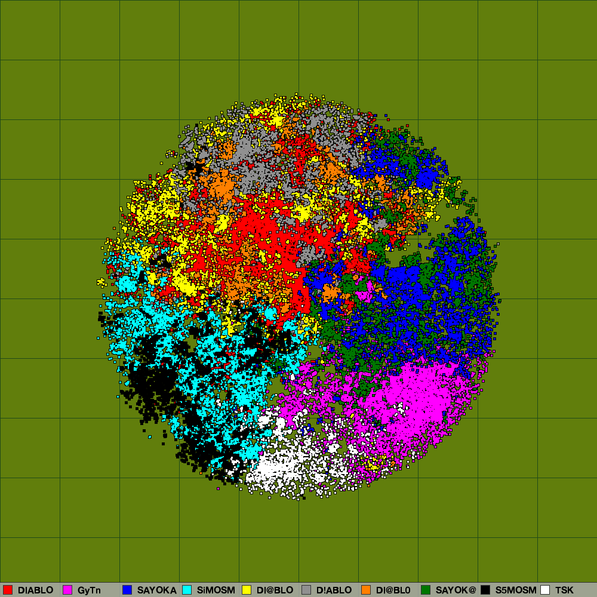Select the DI@BLO label beside yellow swatch

[275, 590]
